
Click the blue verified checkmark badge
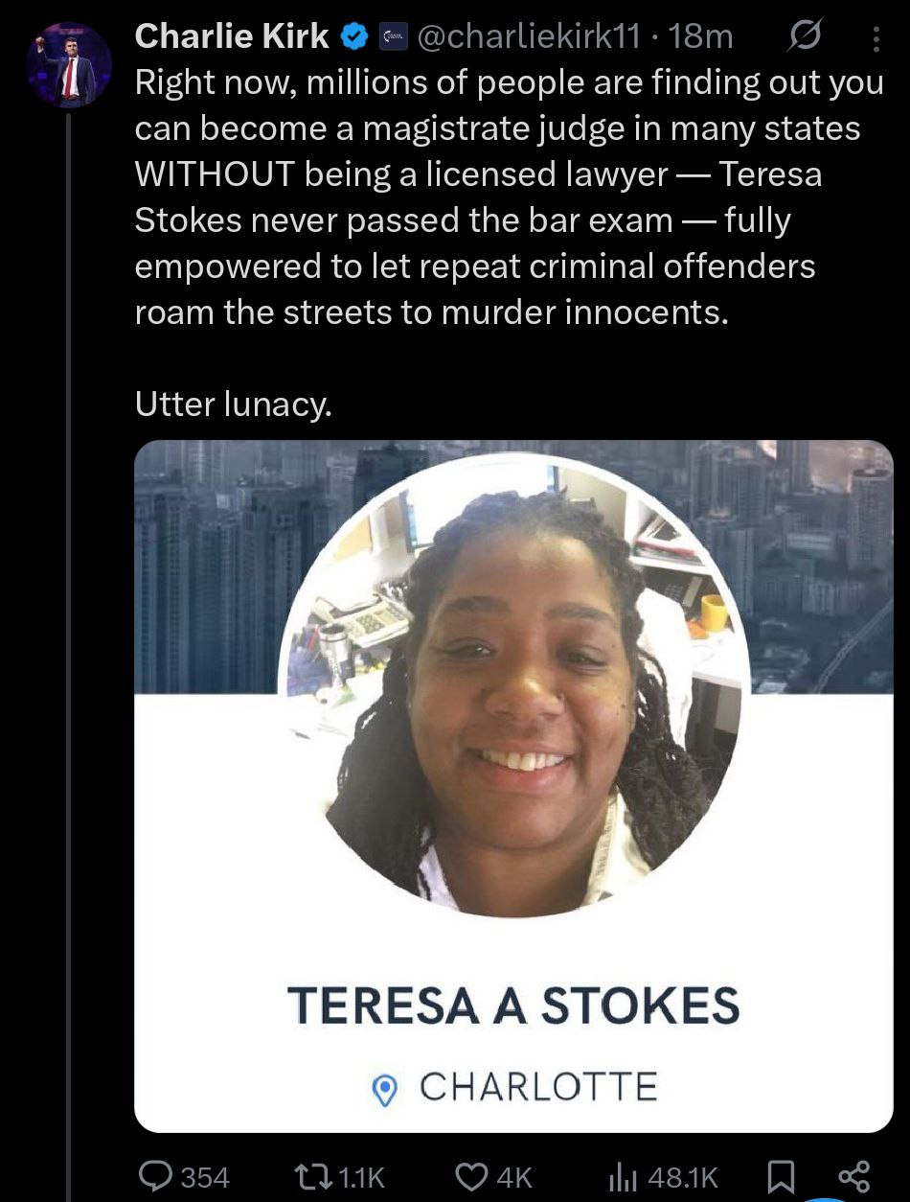coord(354,37)
